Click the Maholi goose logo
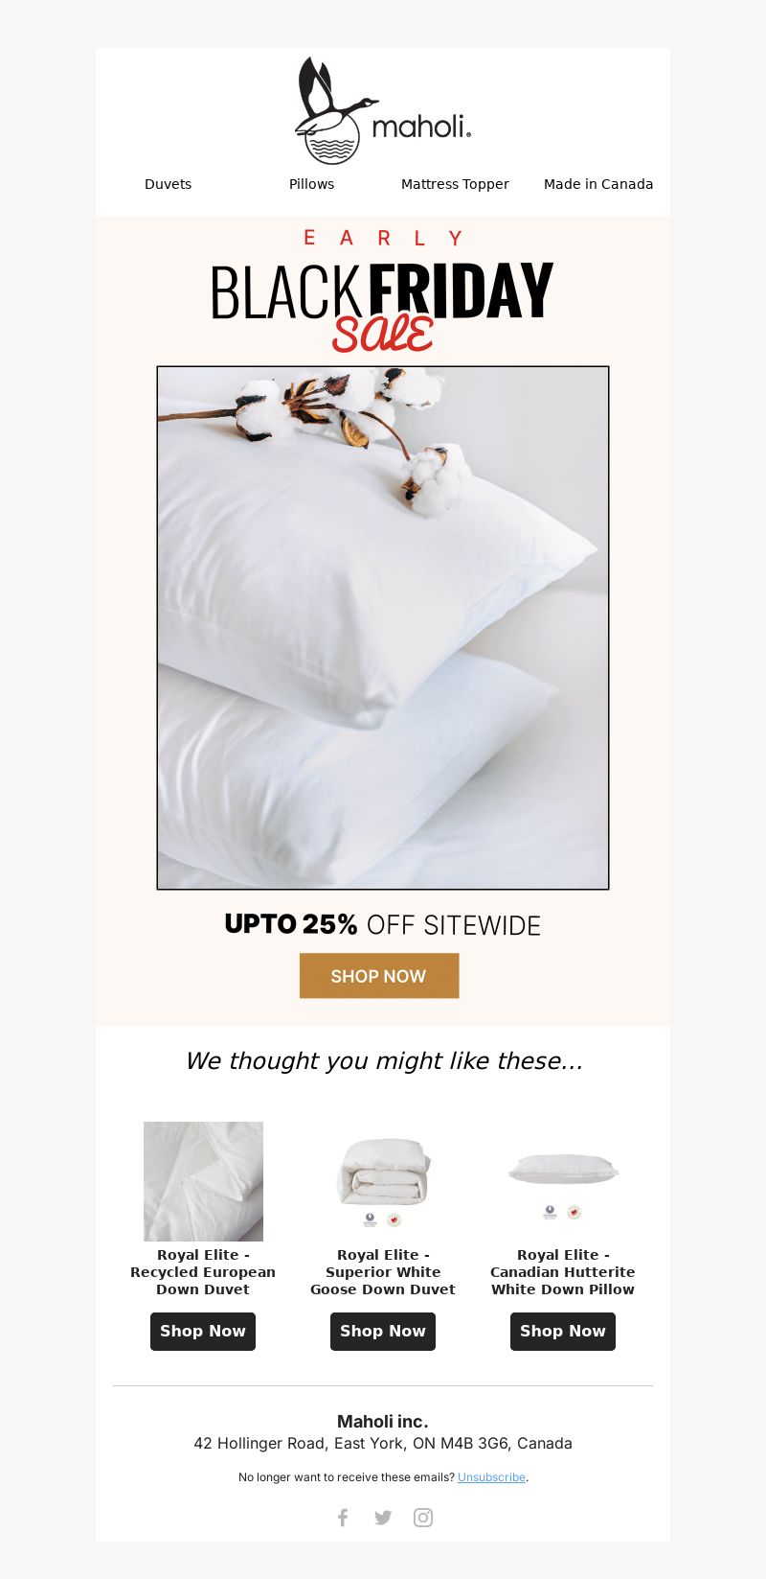The width and height of the screenshot is (766, 1579). click(x=383, y=110)
